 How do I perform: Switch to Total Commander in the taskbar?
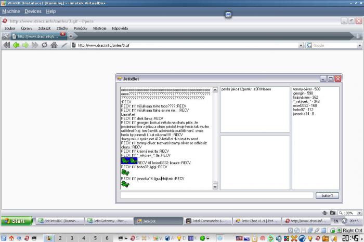(207, 221)
